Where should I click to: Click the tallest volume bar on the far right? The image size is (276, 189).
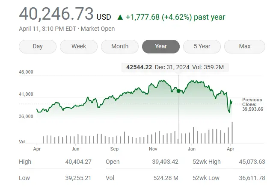[x=232, y=133]
